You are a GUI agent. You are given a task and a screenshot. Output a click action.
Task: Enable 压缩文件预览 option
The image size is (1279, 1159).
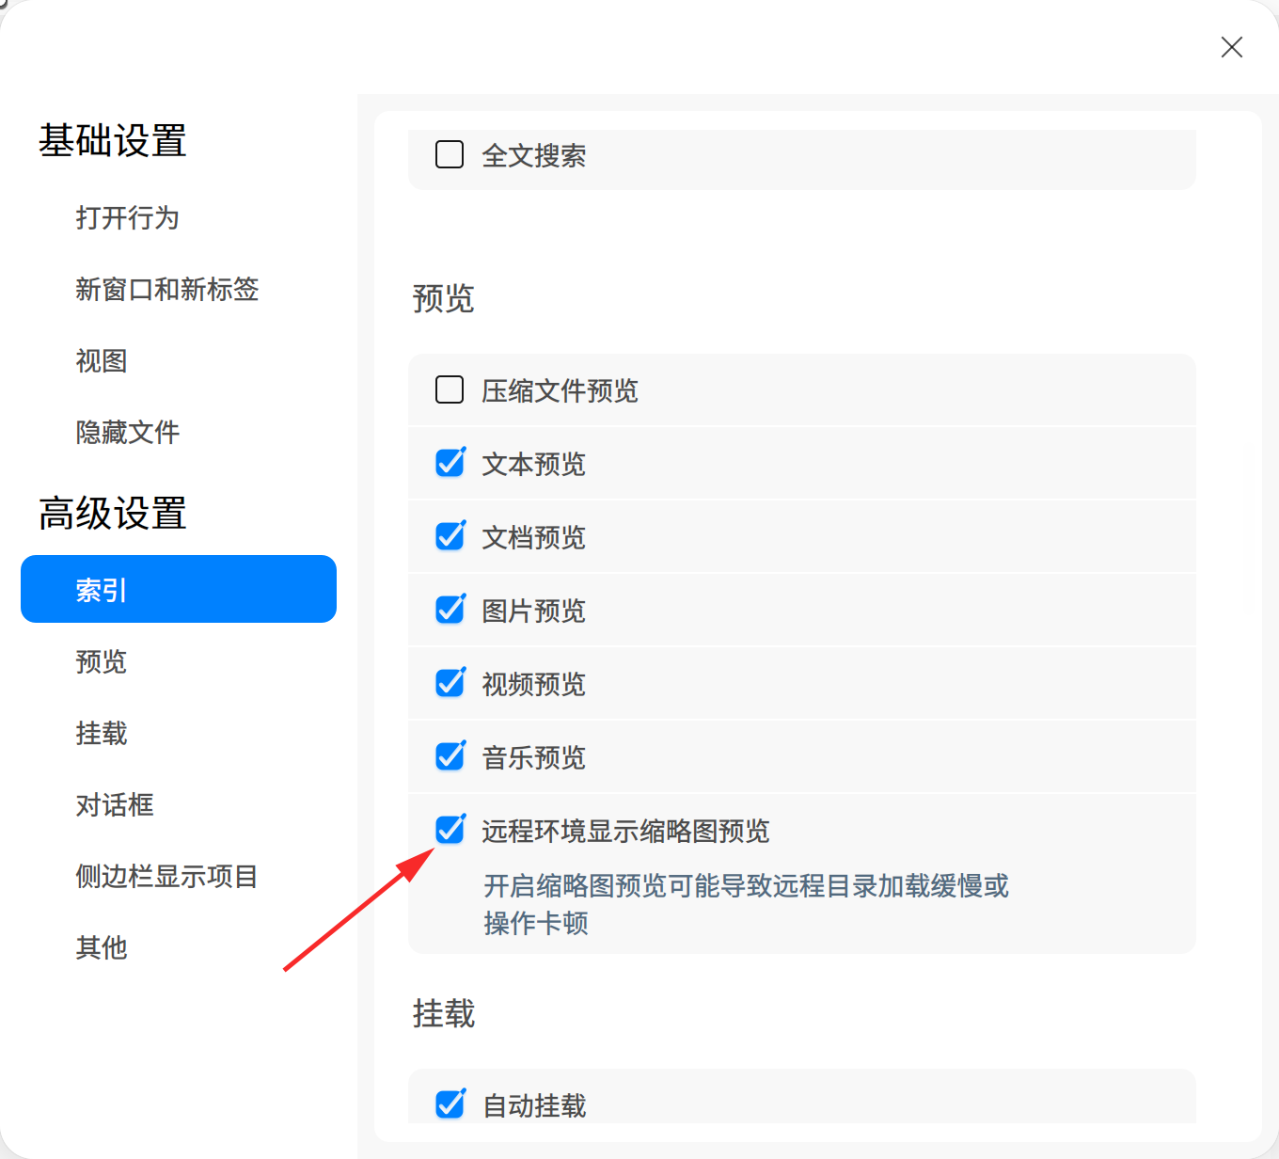pos(450,389)
